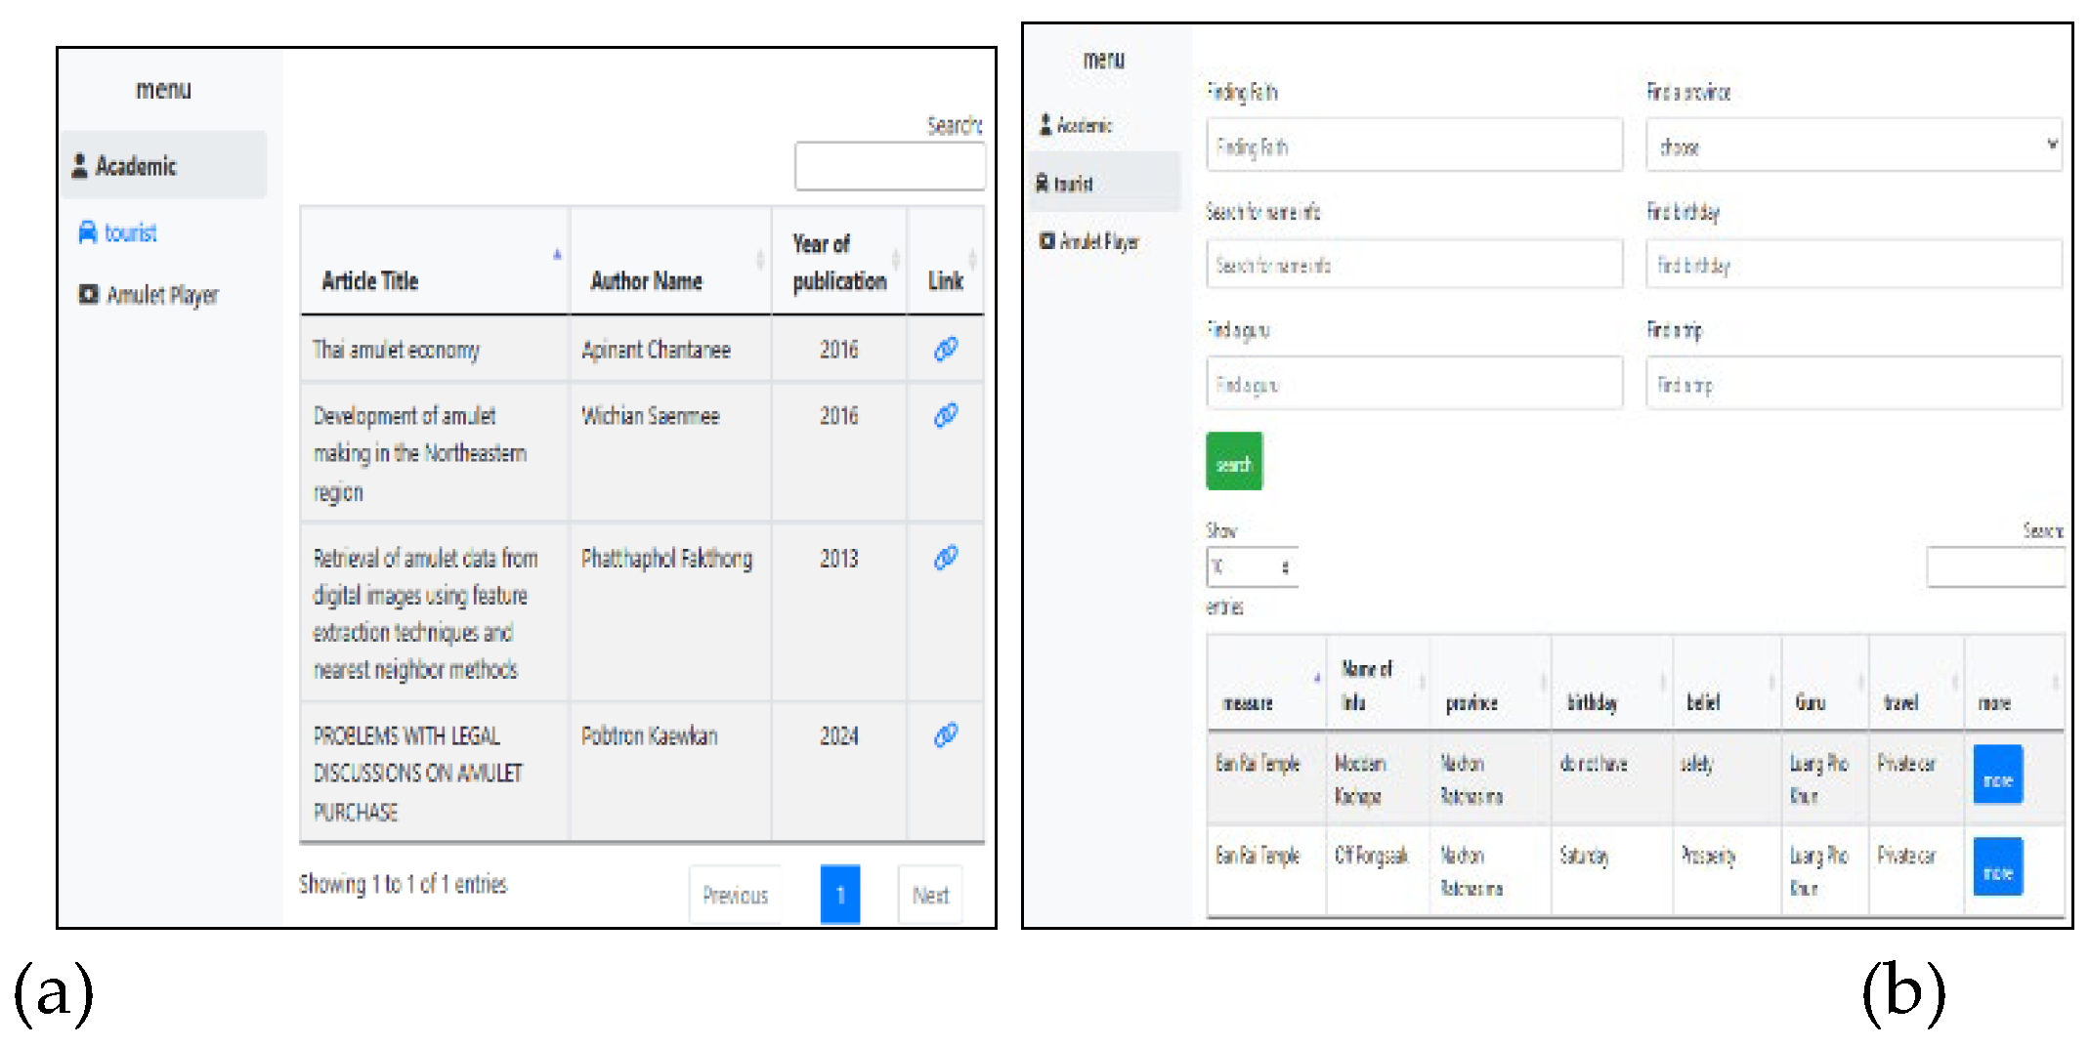
Task: Focus the Search box above article table
Action: [888, 166]
